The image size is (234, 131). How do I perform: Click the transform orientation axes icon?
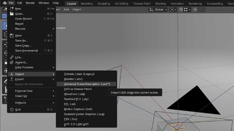(x=151, y=10)
